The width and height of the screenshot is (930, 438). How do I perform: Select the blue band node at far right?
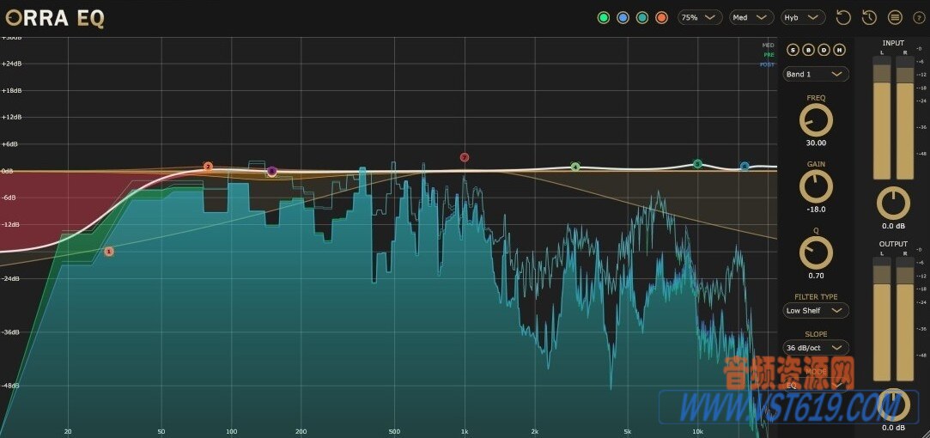tap(745, 167)
